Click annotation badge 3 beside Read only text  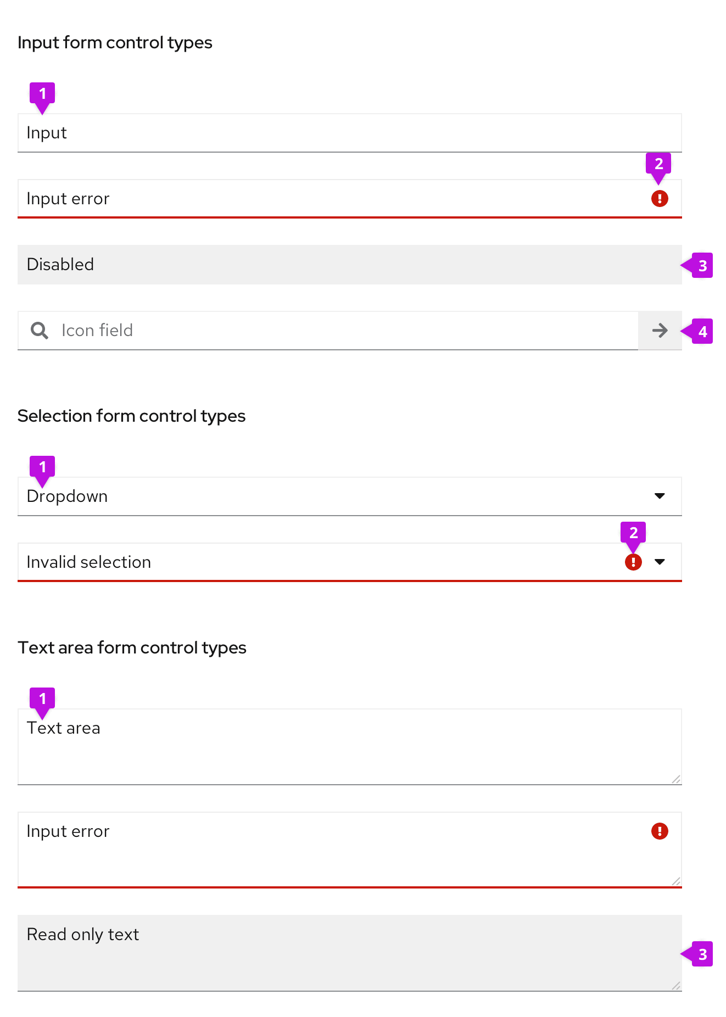pos(702,954)
